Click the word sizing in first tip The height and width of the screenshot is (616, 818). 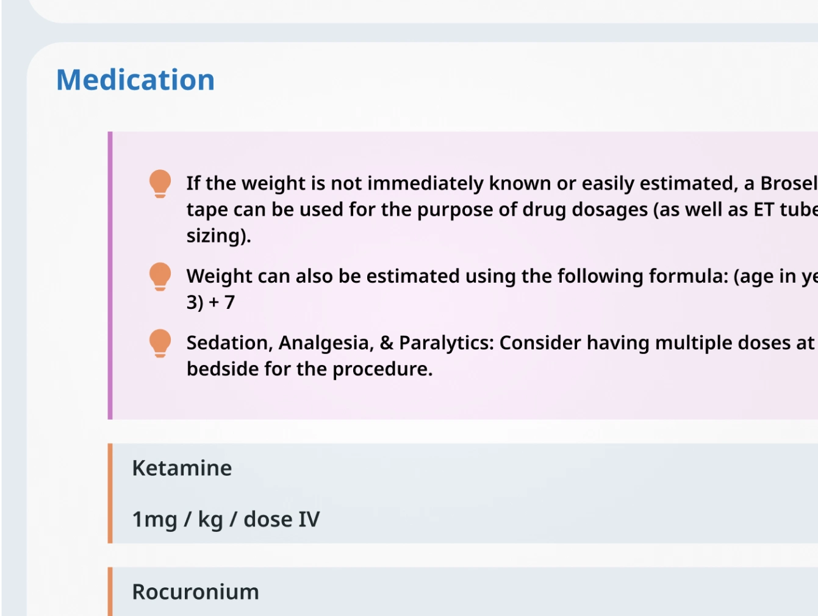[x=218, y=236]
